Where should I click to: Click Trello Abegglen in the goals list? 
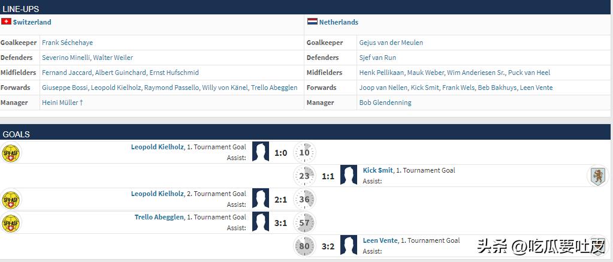click(158, 217)
